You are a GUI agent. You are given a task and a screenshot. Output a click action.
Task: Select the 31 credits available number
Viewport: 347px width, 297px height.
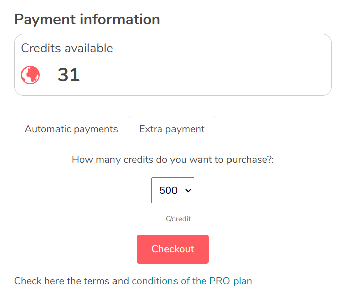[x=69, y=75]
